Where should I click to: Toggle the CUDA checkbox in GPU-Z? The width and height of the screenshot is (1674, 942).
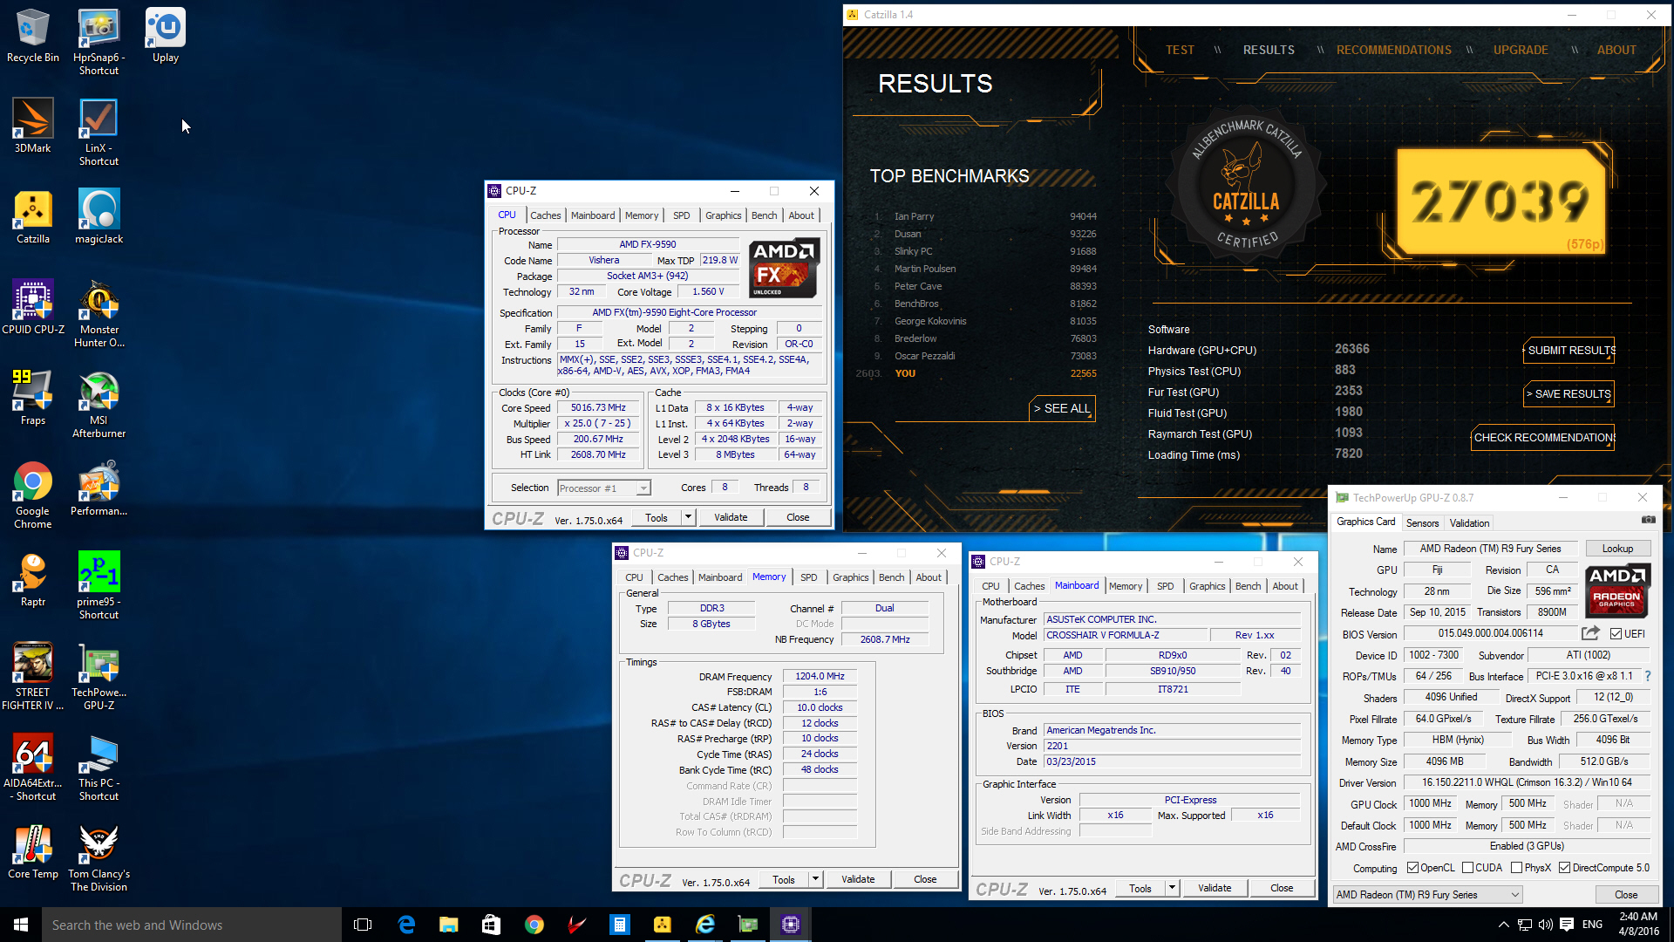(1468, 868)
